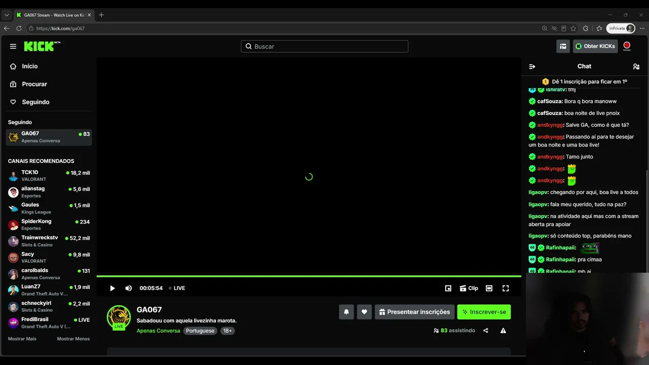The width and height of the screenshot is (649, 365).
Task: Create a Clip of the stream
Action: click(469, 288)
